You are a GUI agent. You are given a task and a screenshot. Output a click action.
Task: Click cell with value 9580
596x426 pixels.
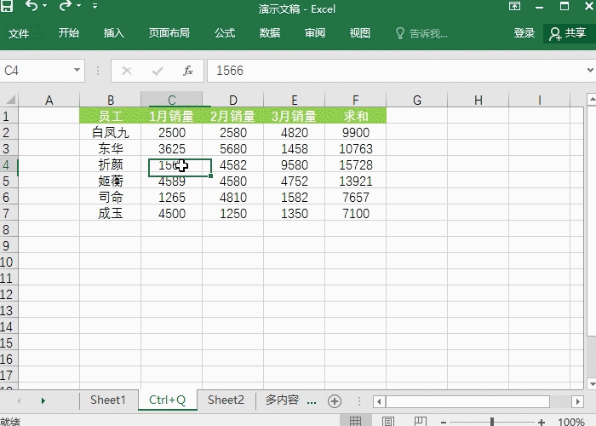(295, 164)
